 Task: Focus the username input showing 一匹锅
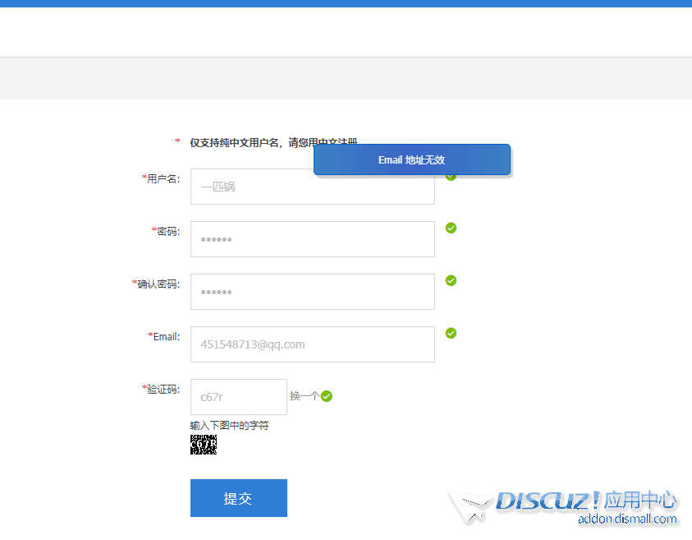click(x=312, y=187)
